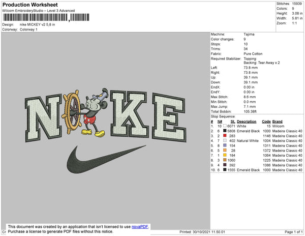Click the brown swatch in row 8
305x236 pixels.
click(x=225, y=160)
